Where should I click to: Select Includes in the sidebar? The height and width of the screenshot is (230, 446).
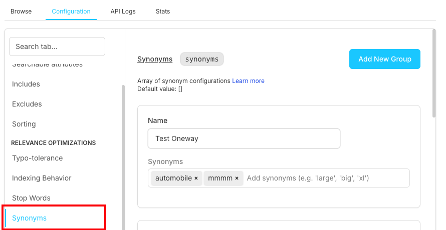(26, 84)
